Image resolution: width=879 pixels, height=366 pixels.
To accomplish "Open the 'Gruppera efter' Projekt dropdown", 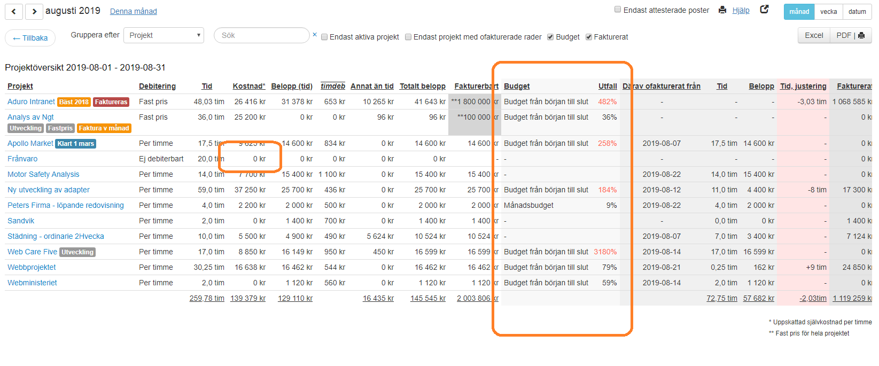I will (x=164, y=35).
